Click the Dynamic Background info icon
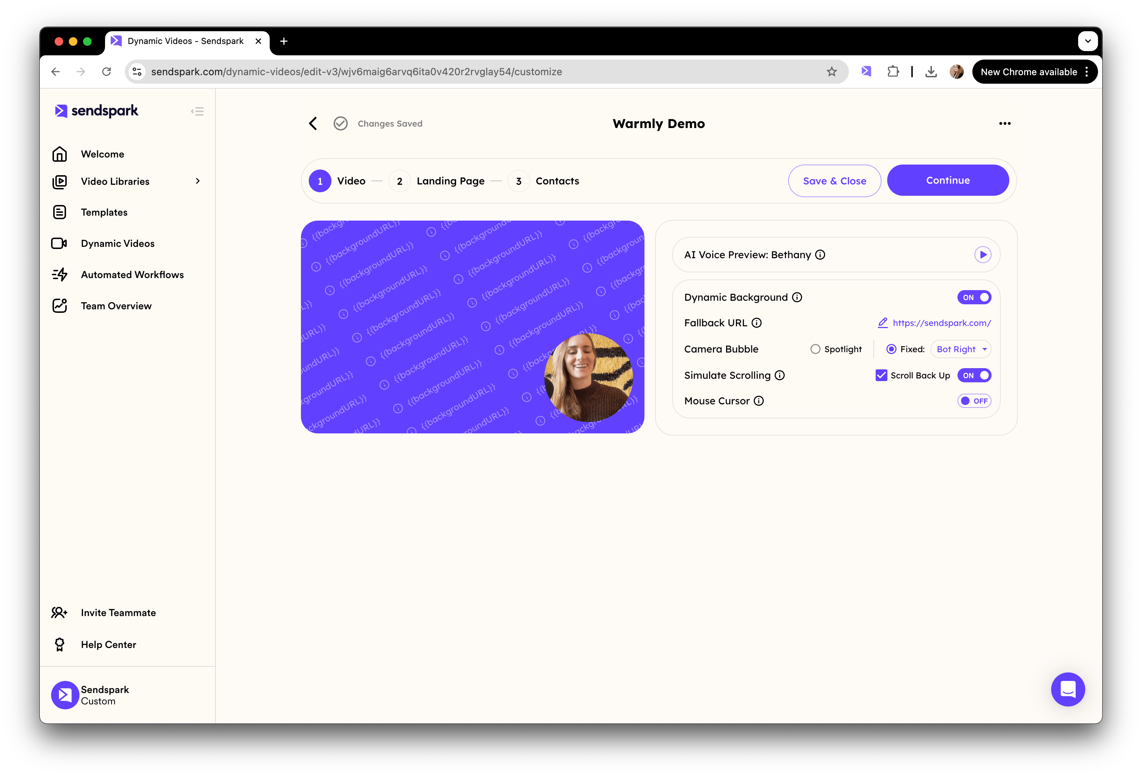1142x776 pixels. pos(797,297)
